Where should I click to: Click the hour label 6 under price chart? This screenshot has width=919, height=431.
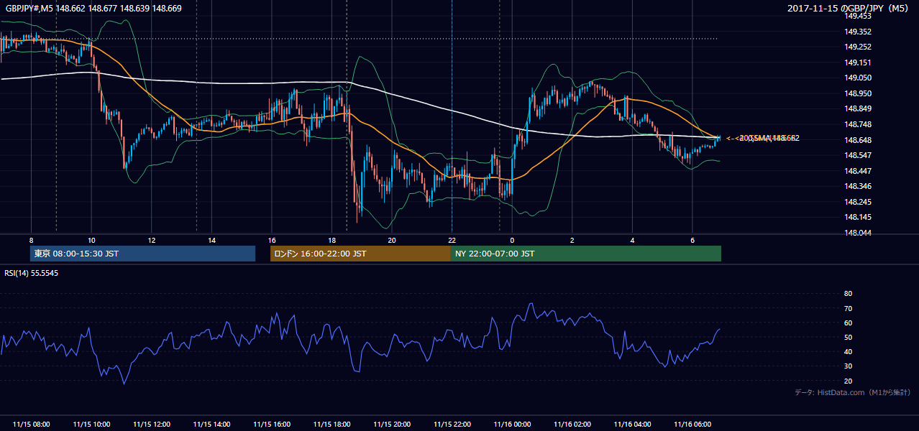coord(692,240)
